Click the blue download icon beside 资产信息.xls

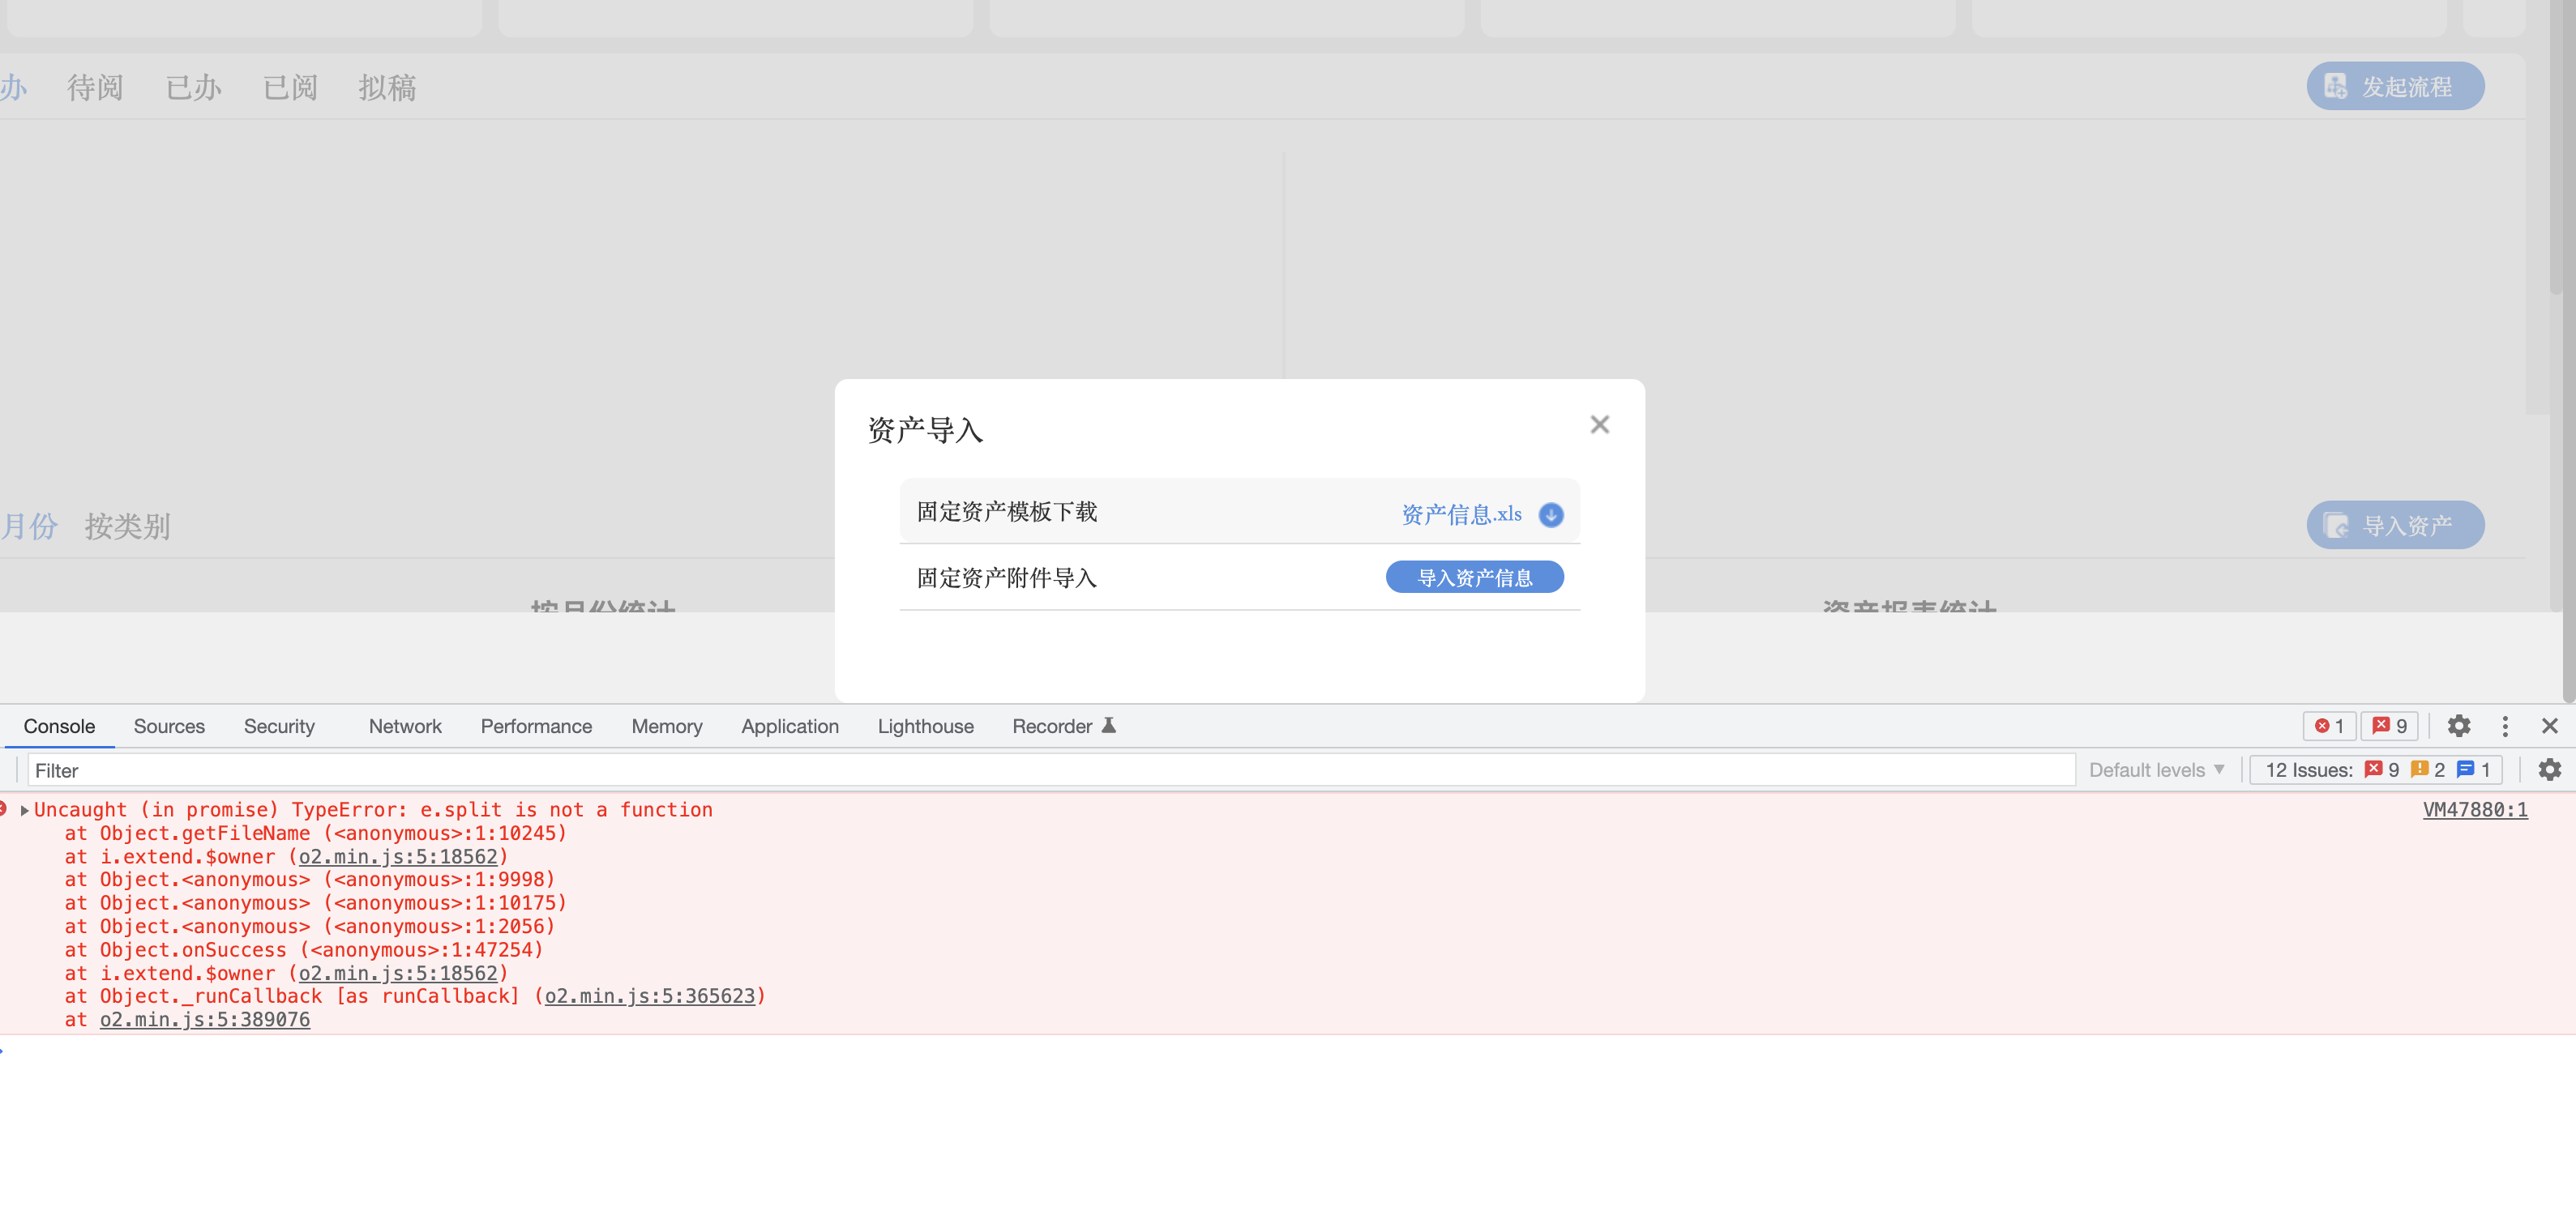1550,514
